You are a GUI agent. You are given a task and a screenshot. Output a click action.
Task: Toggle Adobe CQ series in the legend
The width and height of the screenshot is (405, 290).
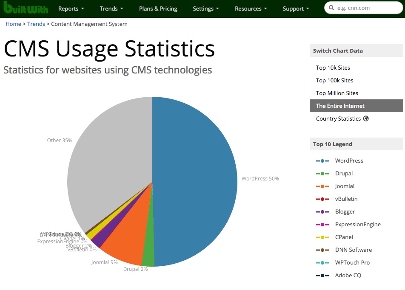(x=338, y=275)
